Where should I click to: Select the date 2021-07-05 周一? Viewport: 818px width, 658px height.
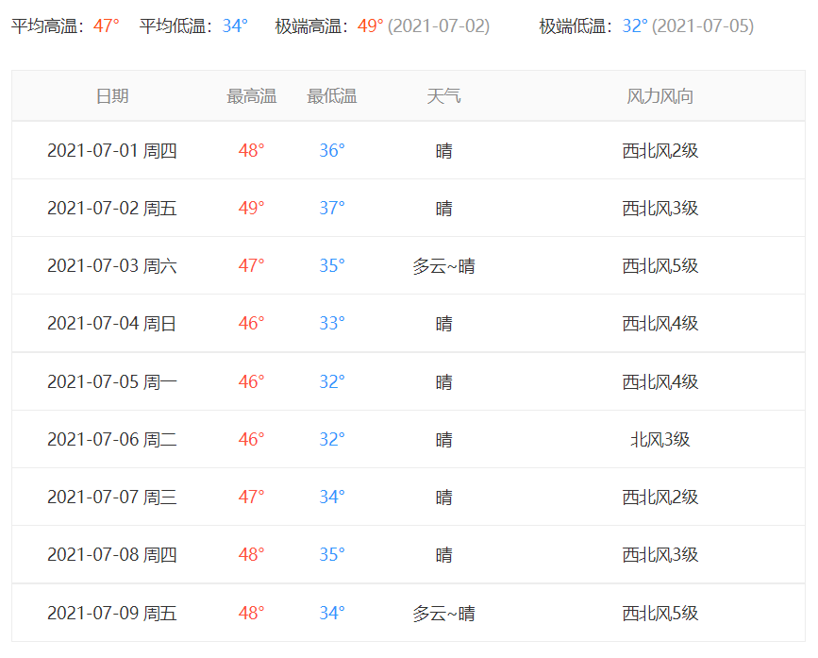(x=112, y=382)
